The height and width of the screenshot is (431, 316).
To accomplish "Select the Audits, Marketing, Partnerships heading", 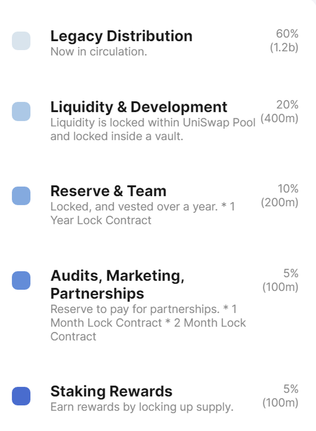I will 117,284.
